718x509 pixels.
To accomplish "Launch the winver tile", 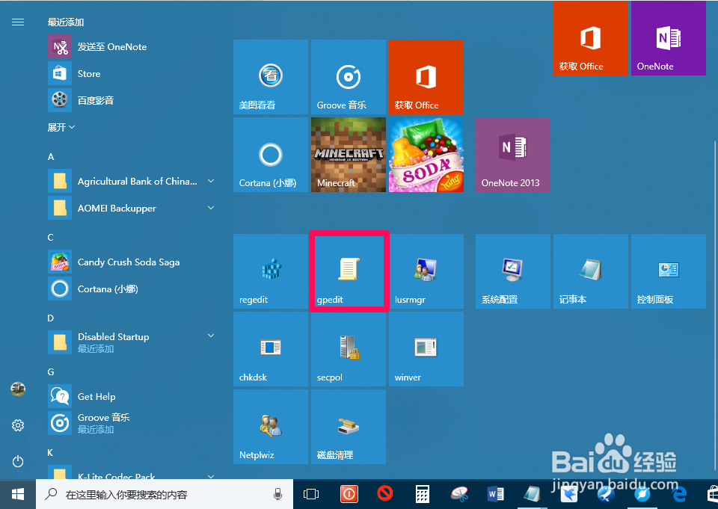I will tap(426, 349).
